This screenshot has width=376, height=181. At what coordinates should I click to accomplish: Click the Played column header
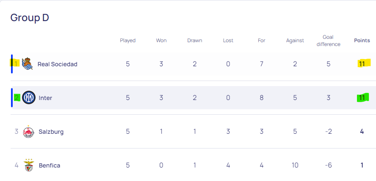point(127,41)
